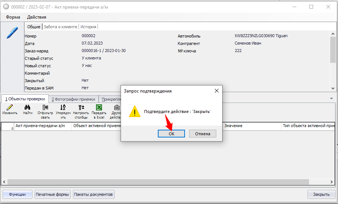The height and width of the screenshot is (204, 338).
Task: Open the Форма menu
Action: pyautogui.click(x=13, y=17)
